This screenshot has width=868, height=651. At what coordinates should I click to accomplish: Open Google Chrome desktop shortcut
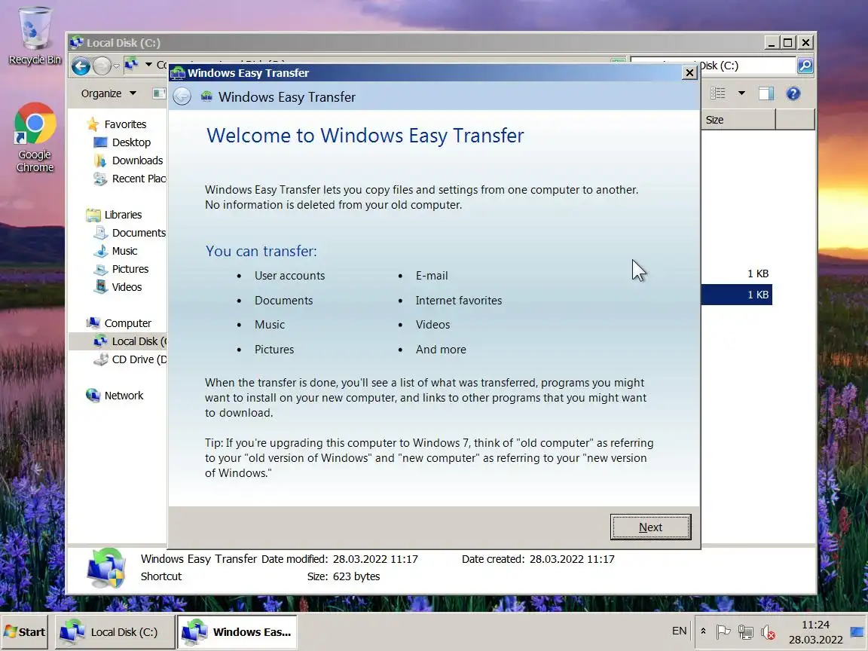(x=35, y=137)
